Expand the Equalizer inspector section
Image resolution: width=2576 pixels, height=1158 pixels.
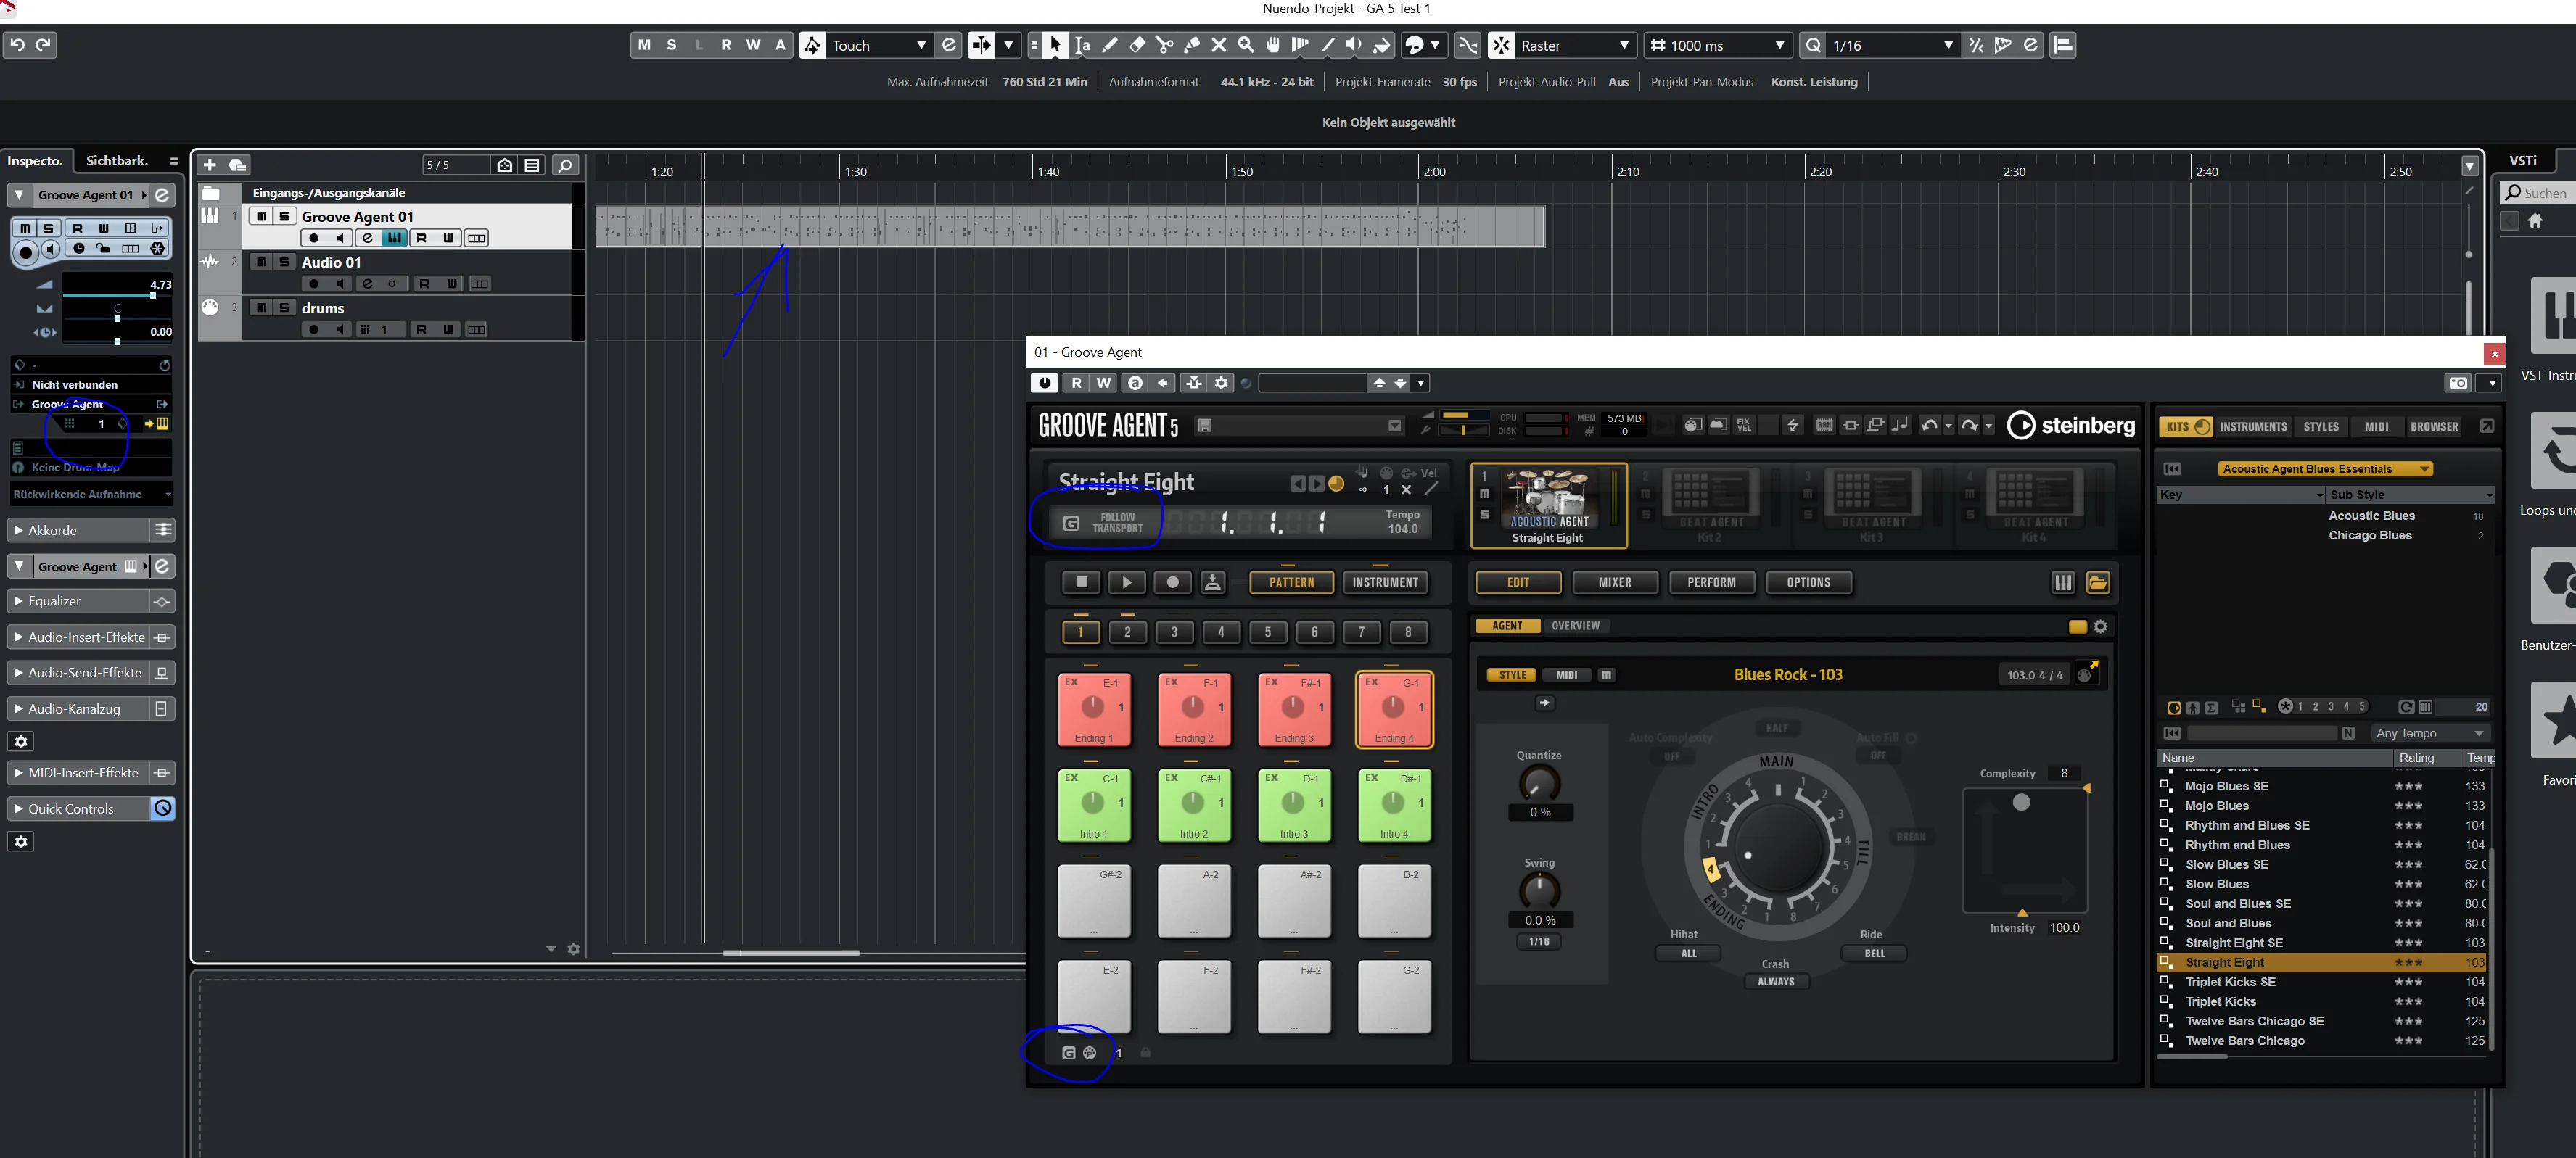18,602
